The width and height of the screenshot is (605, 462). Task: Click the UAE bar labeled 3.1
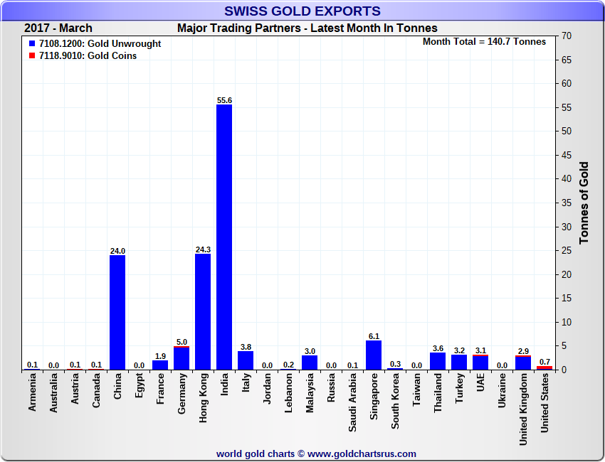click(480, 362)
